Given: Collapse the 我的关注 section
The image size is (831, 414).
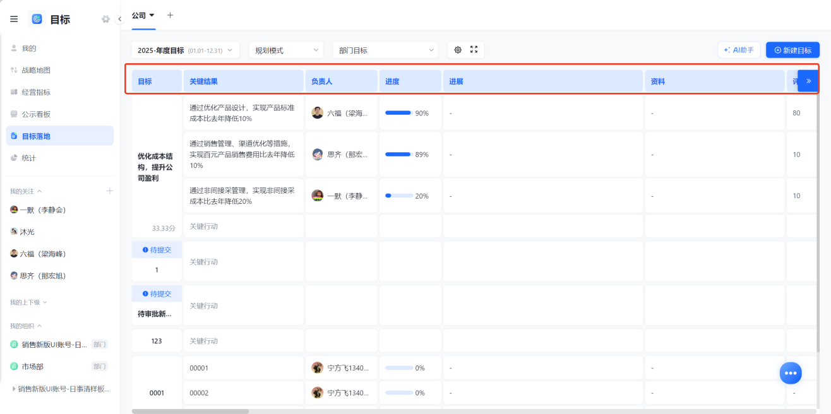Looking at the screenshot, I should (26, 191).
